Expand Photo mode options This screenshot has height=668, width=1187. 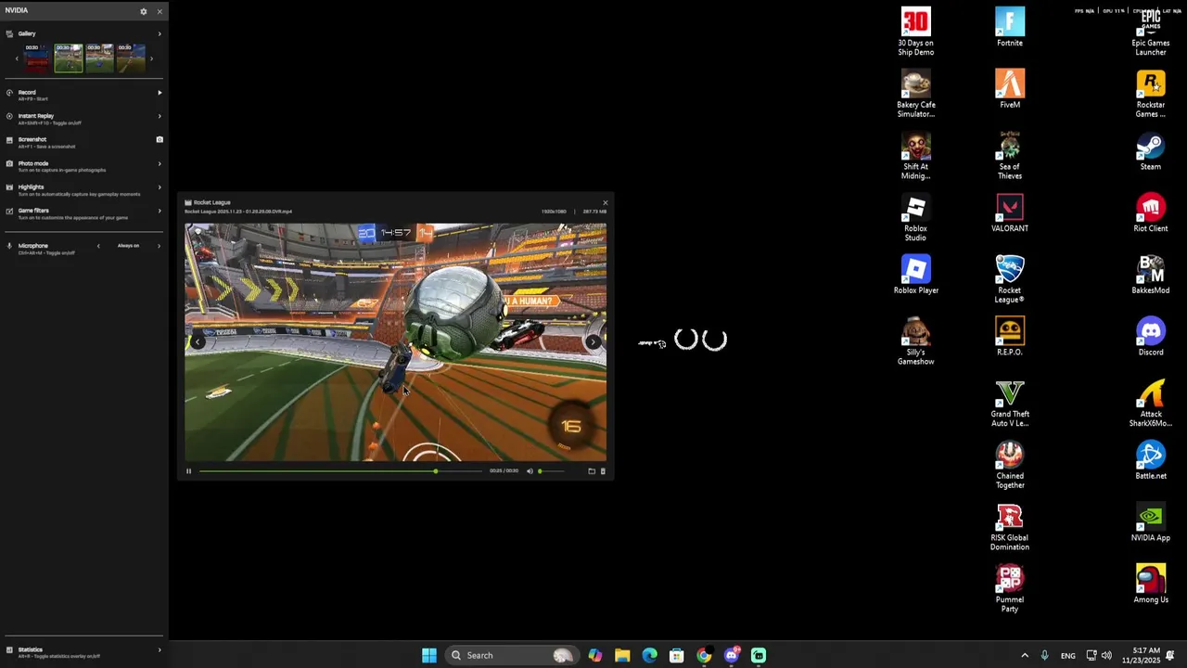tap(160, 163)
